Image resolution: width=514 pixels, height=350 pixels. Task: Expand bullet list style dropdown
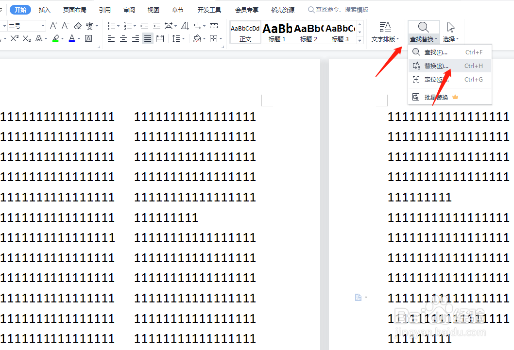point(119,26)
